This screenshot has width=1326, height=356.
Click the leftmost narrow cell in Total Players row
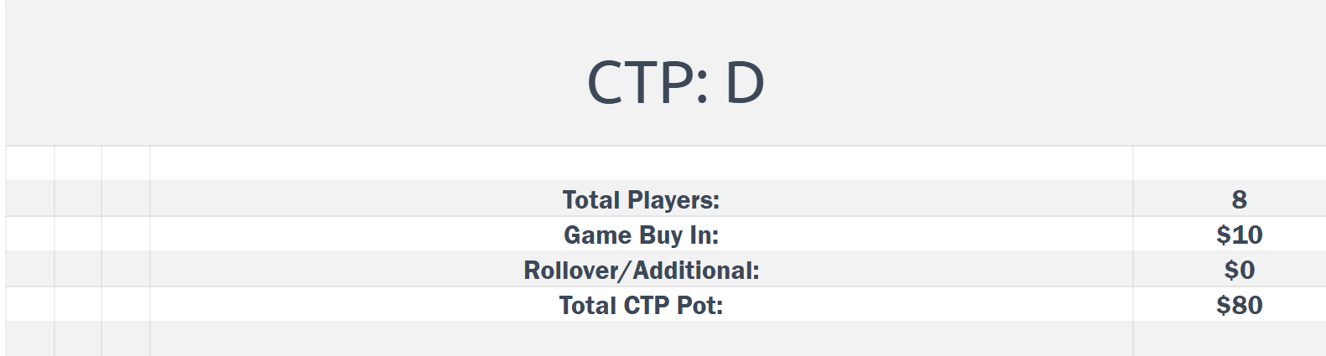[x=30, y=199]
